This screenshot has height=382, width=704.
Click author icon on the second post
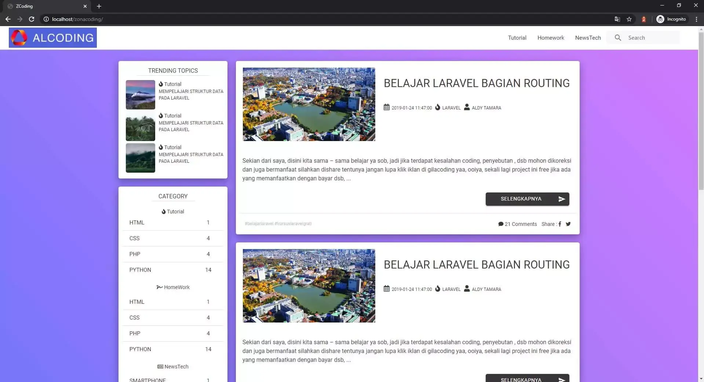point(467,288)
